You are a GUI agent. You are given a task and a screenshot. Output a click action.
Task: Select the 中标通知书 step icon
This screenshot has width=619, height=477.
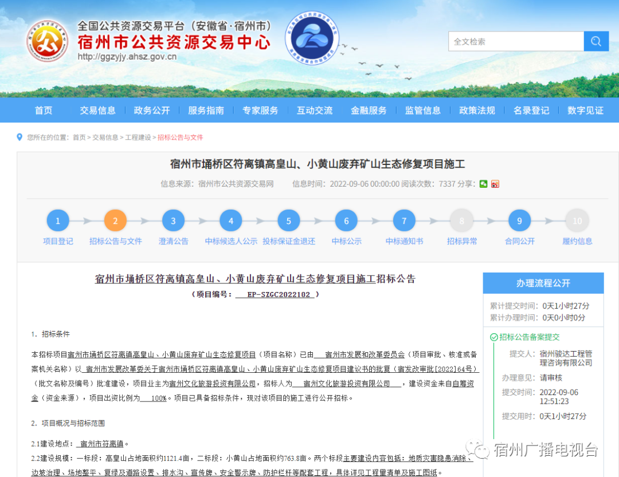tap(403, 220)
